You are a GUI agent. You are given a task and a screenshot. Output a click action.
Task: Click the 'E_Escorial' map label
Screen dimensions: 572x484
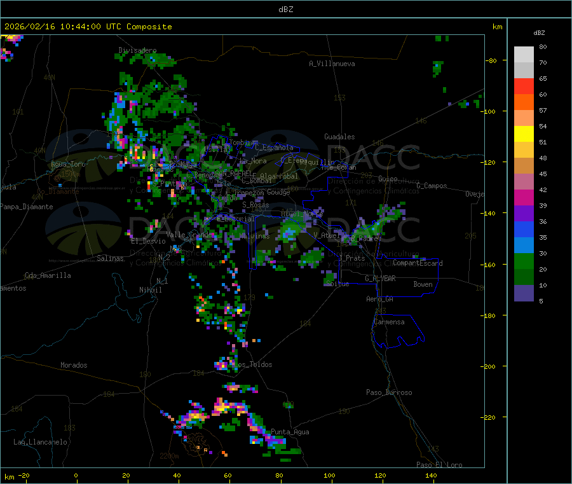[235, 219]
